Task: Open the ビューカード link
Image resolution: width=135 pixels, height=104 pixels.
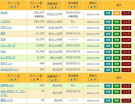Action: [x=8, y=45]
